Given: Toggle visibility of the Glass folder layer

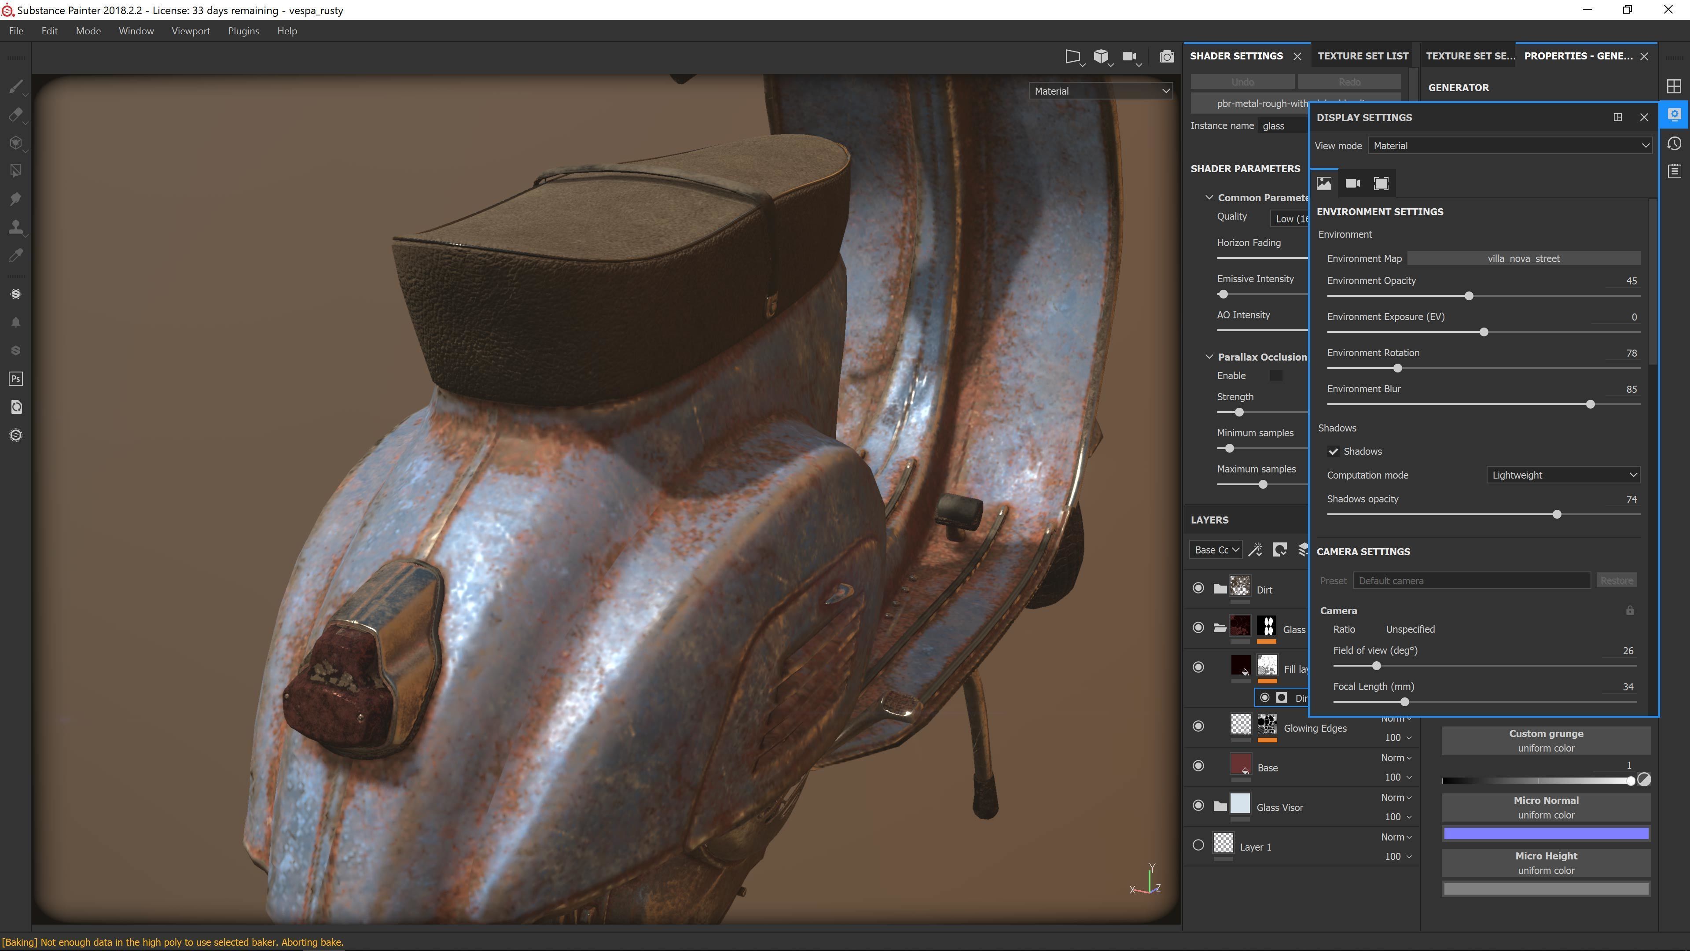Looking at the screenshot, I should tap(1198, 628).
